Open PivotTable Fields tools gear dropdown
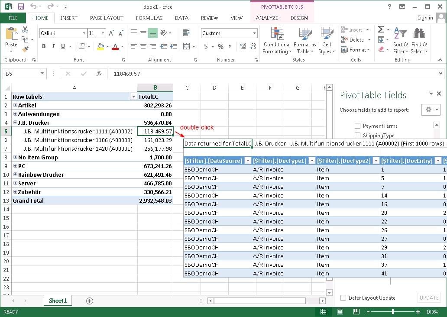Viewport: 447px width, 317px height. pos(431,110)
